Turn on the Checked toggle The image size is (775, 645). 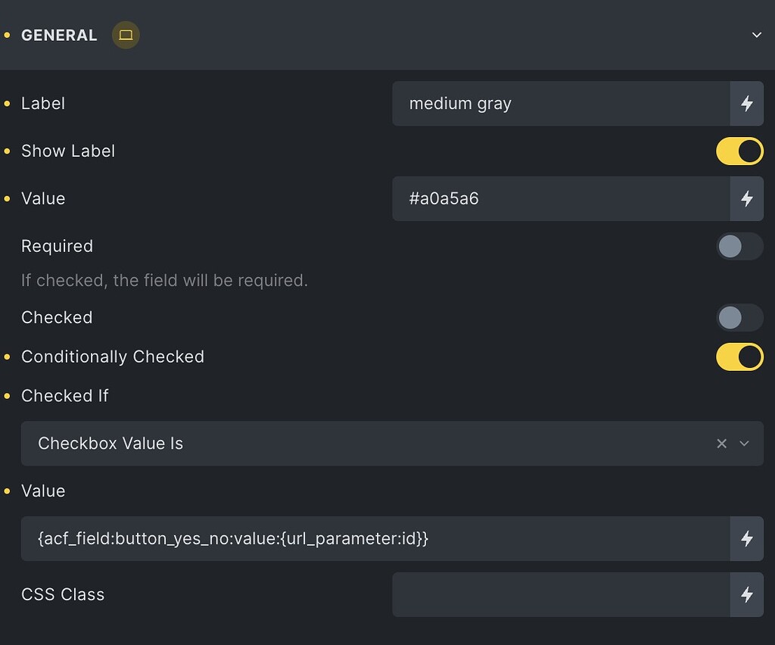pos(739,317)
